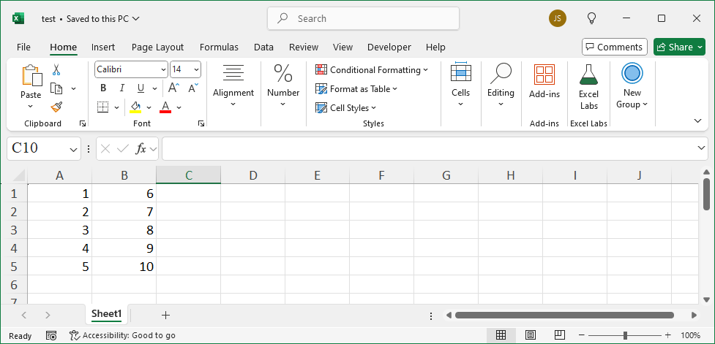Toggle Underline formatting
The height and width of the screenshot is (344, 715).
point(141,88)
